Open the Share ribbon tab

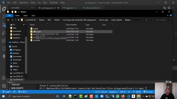pyautogui.click(x=25, y=15)
